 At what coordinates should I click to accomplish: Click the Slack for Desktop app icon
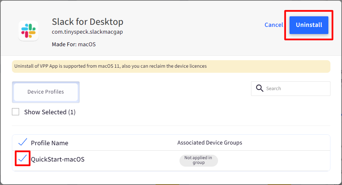pyautogui.click(x=29, y=31)
